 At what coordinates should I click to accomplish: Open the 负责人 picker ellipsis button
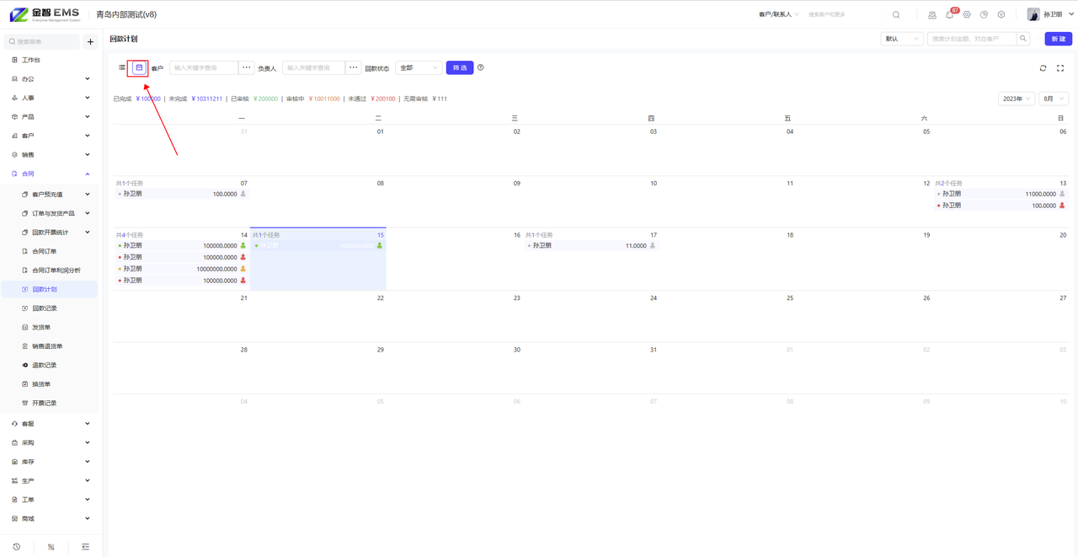pos(354,67)
